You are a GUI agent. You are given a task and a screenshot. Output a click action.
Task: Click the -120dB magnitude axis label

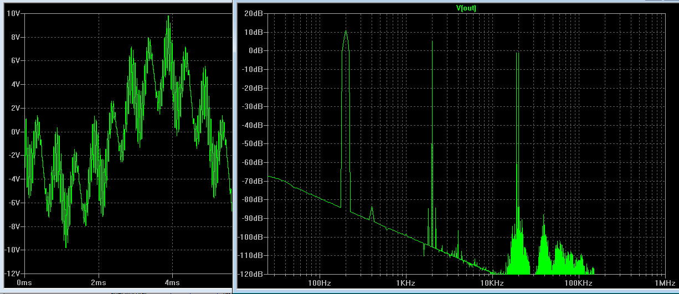coord(251,274)
